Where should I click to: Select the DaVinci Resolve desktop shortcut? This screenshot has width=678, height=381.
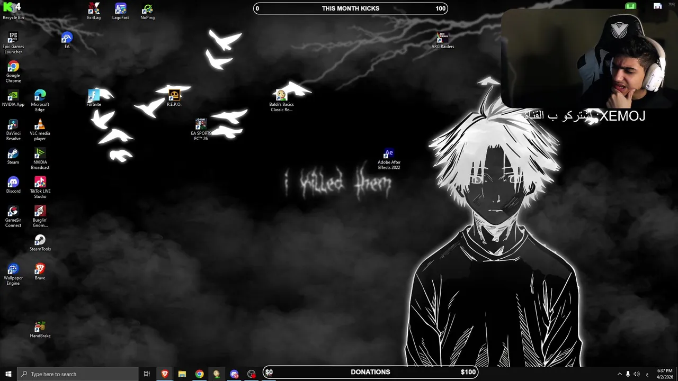pyautogui.click(x=13, y=130)
